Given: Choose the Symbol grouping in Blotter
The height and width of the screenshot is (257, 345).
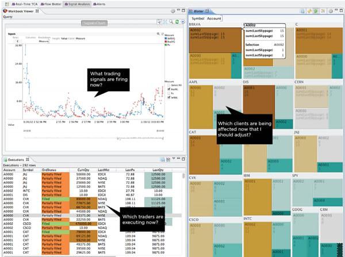Looking at the screenshot, I should pyautogui.click(x=198, y=18).
